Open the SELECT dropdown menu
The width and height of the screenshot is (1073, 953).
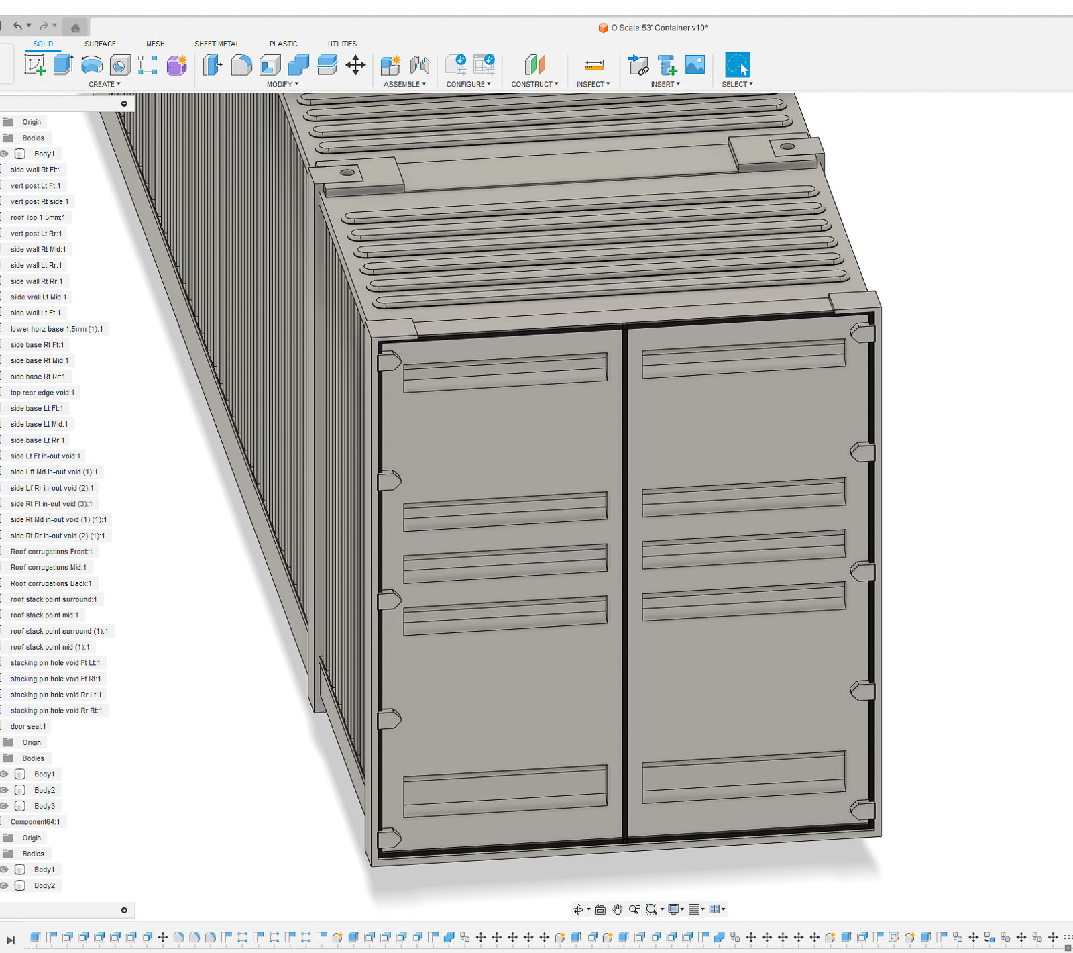tap(738, 84)
